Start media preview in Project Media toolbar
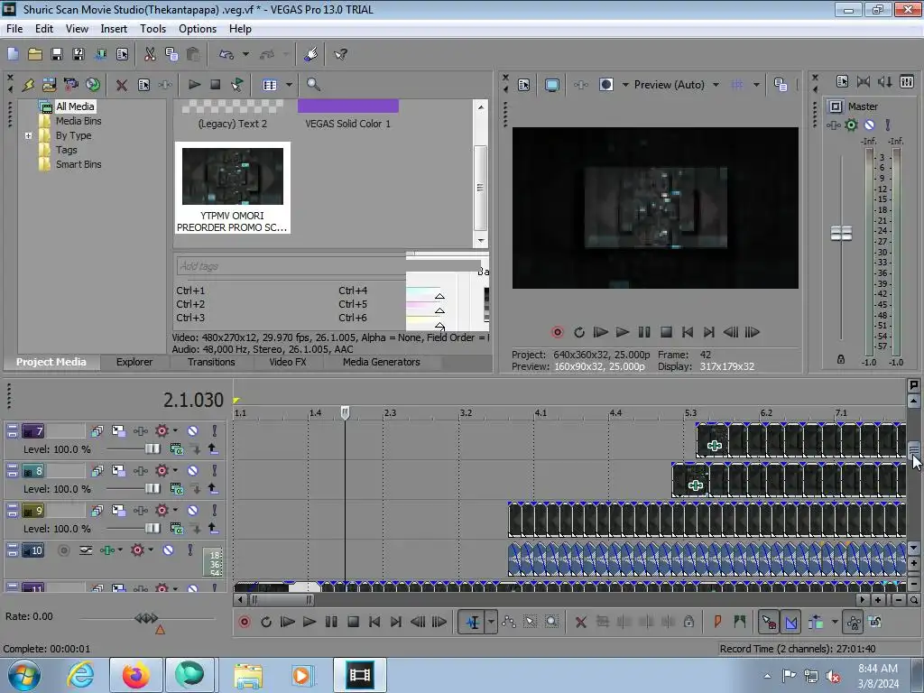The width and height of the screenshot is (924, 693). [x=194, y=85]
